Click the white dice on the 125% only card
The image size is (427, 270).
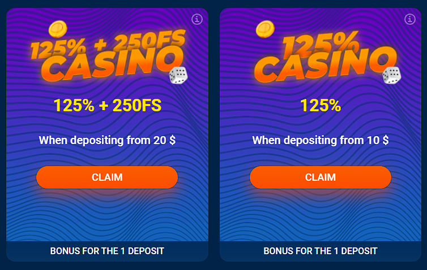tap(391, 75)
